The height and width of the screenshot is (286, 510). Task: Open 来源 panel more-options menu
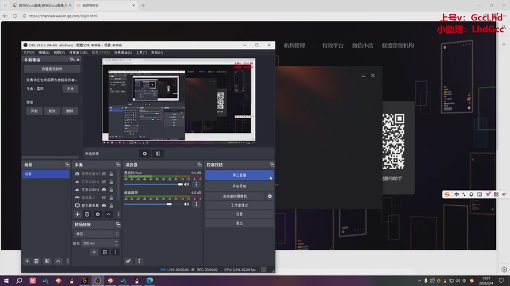(x=119, y=214)
